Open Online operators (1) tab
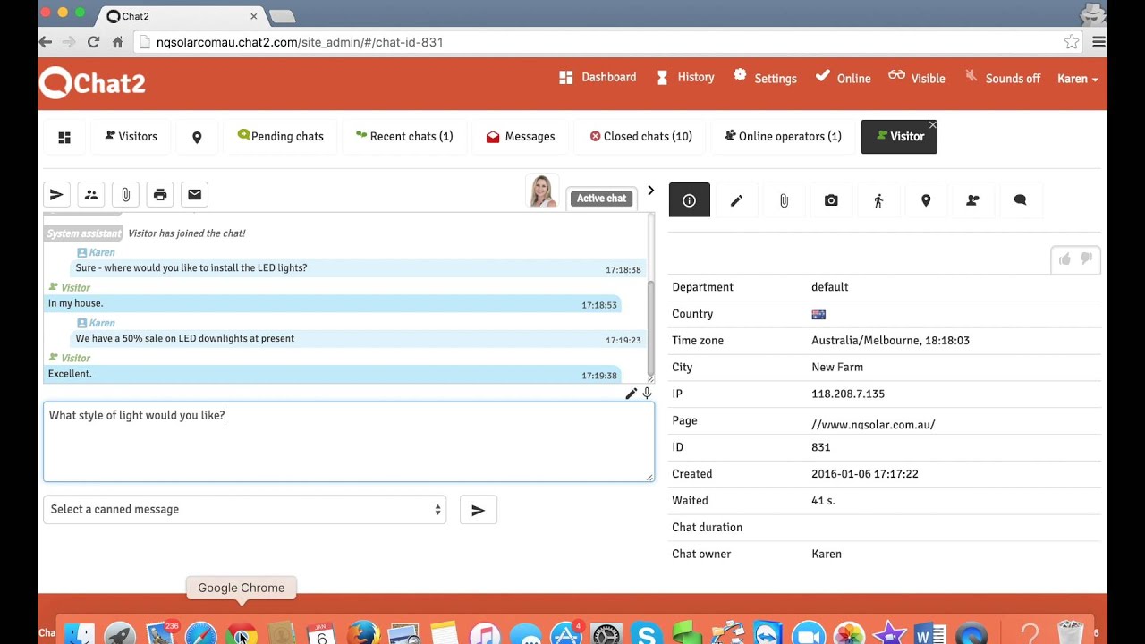This screenshot has height=644, width=1145. (x=783, y=137)
